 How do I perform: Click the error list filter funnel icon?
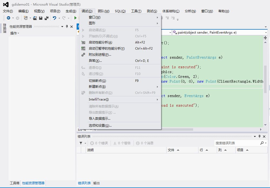pos(81,143)
